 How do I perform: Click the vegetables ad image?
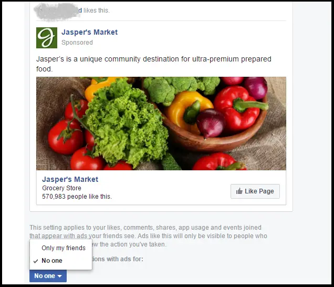[x=161, y=124]
